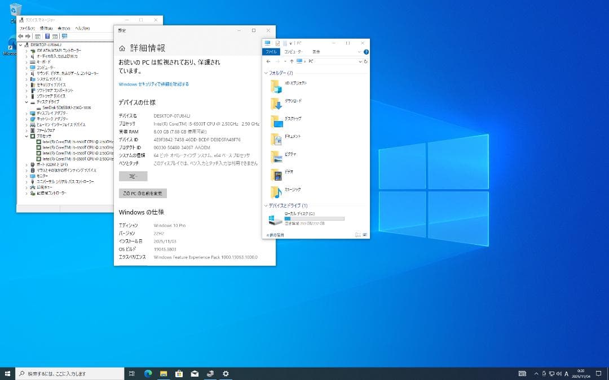
Task: Open the Documents (ドキュメント) folder
Action: coord(286,139)
